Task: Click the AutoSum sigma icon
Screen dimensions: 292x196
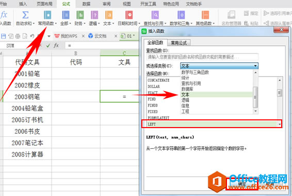Action: 25,15
